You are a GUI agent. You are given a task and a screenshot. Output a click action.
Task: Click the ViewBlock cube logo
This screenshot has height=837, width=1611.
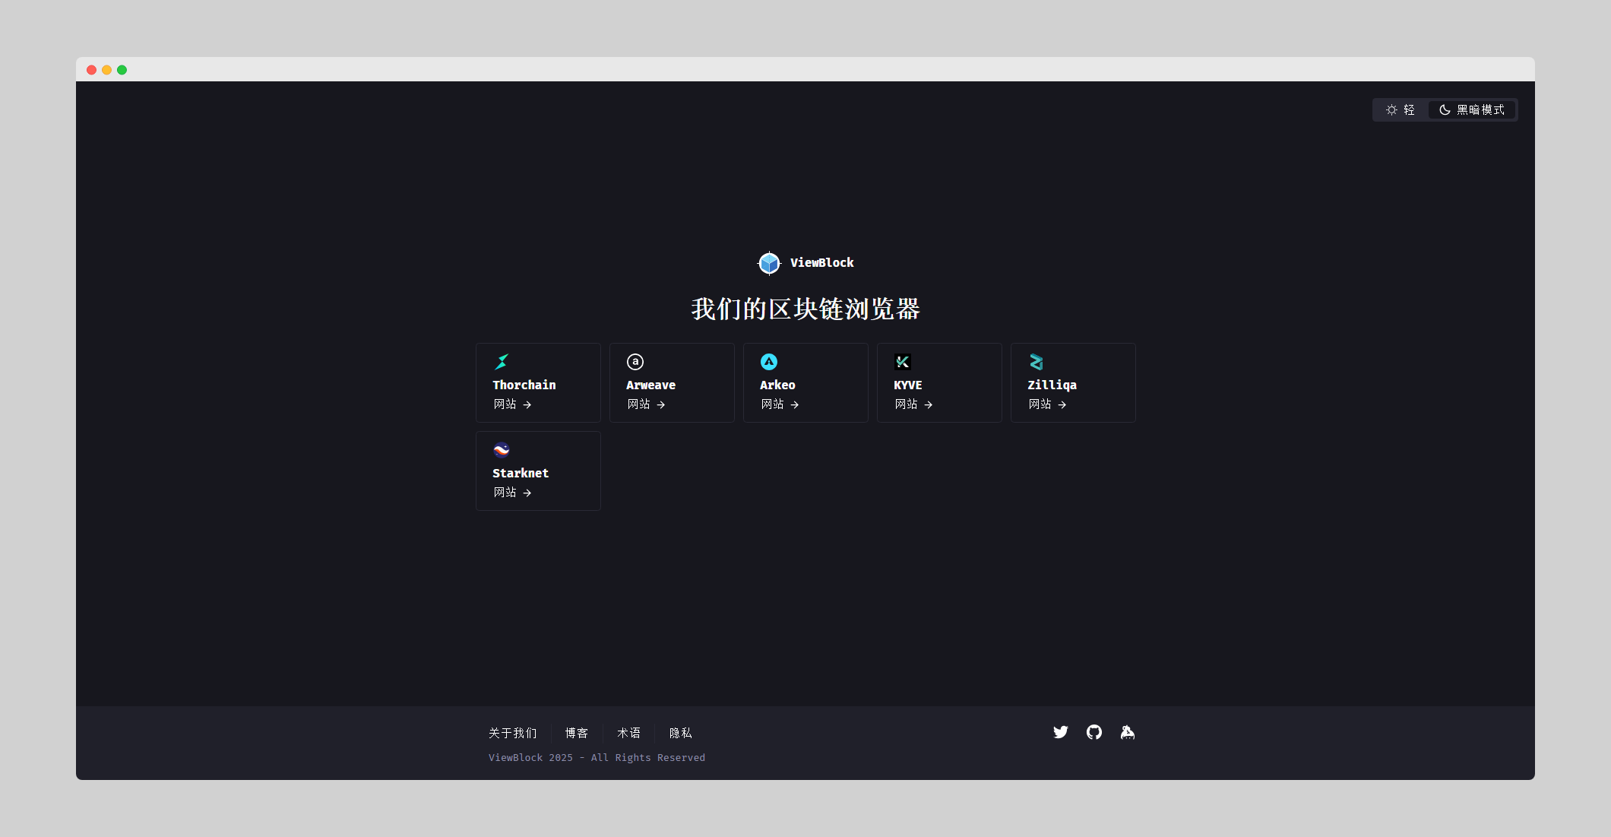[769, 263]
